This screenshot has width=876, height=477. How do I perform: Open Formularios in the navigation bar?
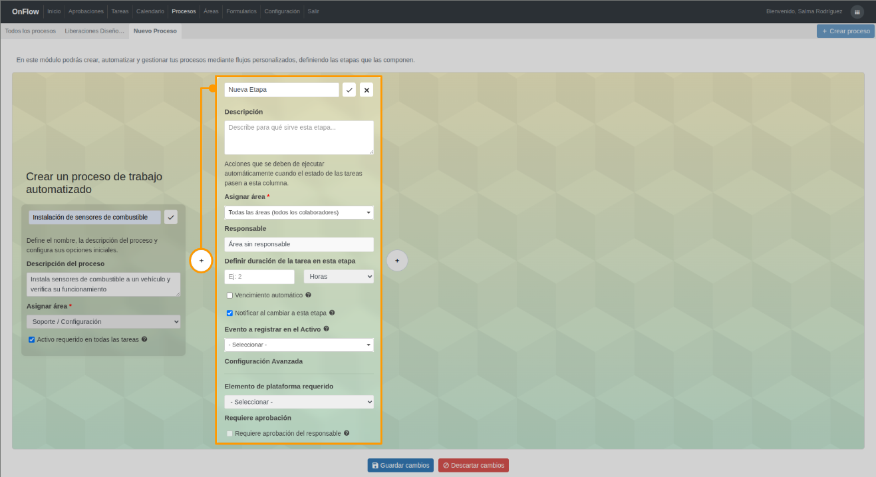(x=241, y=11)
